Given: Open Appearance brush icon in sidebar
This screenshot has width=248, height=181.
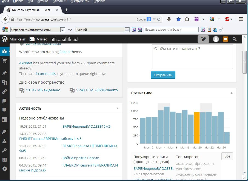Looking at the screenshot, I should (4, 132).
